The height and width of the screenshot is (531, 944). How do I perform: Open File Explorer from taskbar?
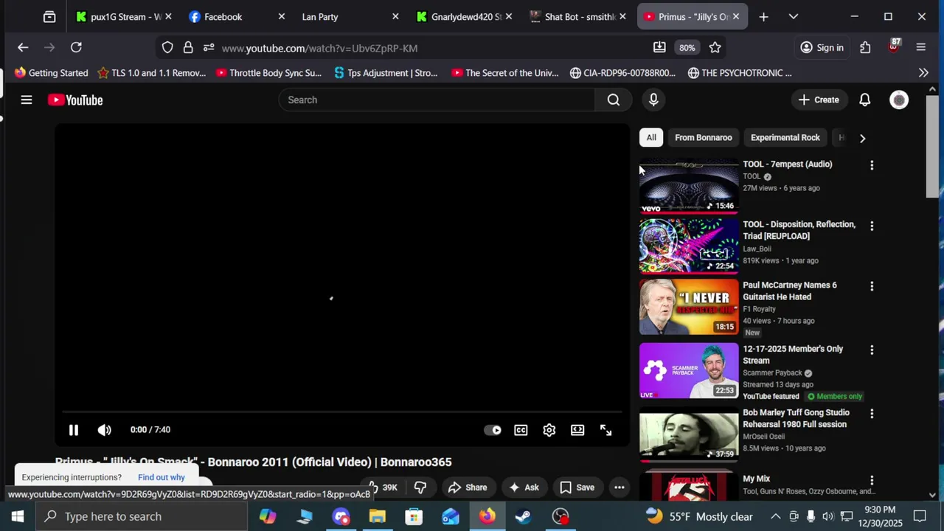[x=378, y=516]
